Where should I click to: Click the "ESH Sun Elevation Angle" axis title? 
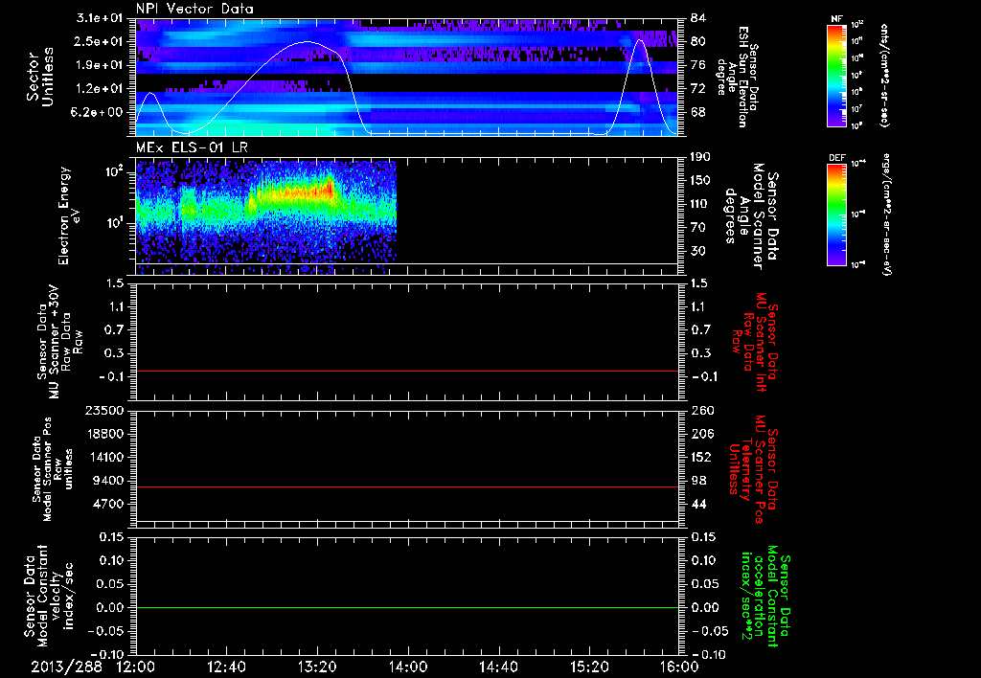[x=737, y=77]
